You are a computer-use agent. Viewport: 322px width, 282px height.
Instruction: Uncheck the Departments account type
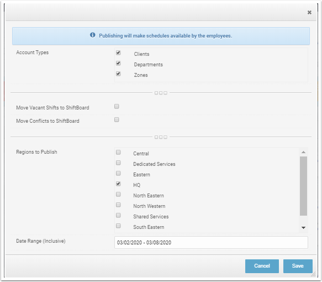coord(118,63)
